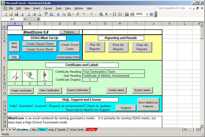The height and width of the screenshot is (137, 205).
Task: Click the Copy icon in the toolbar
Action: point(64,14)
